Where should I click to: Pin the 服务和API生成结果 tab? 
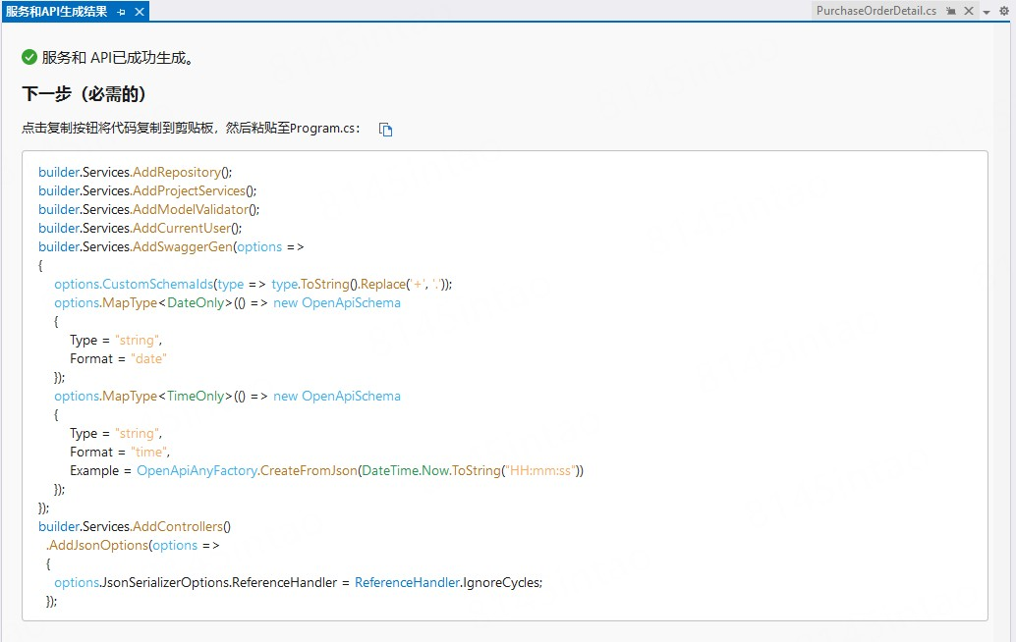(122, 12)
